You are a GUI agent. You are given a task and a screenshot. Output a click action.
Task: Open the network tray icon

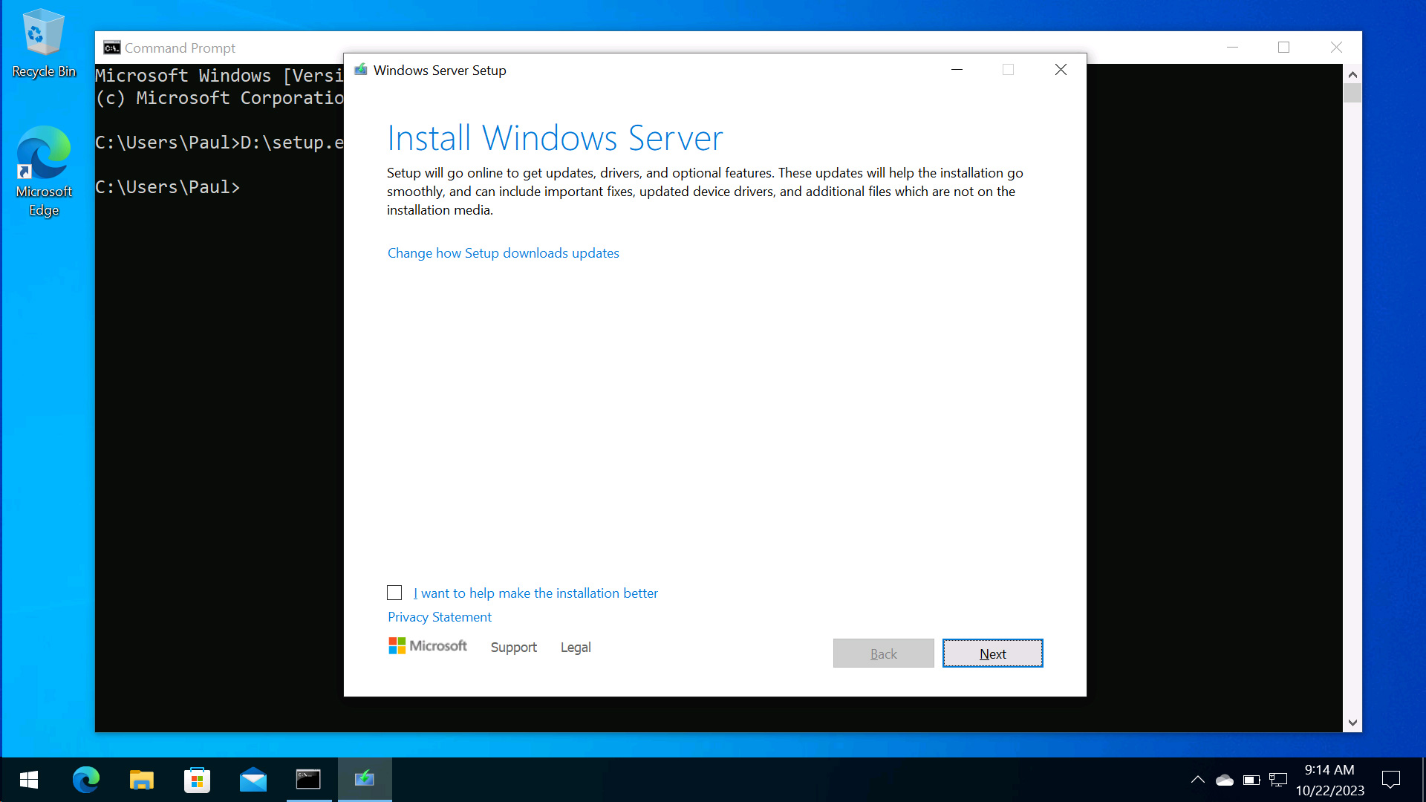click(x=1278, y=780)
